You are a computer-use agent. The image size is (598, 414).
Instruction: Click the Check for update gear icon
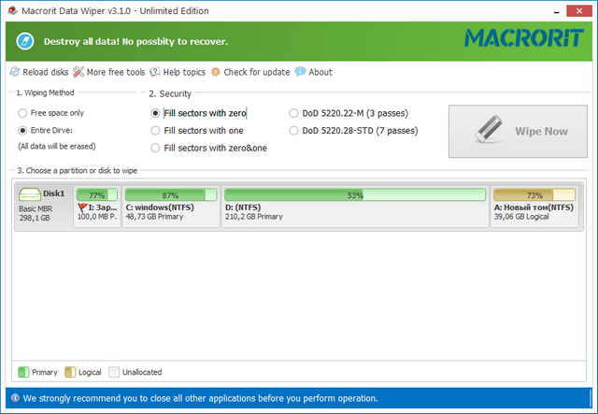[216, 72]
